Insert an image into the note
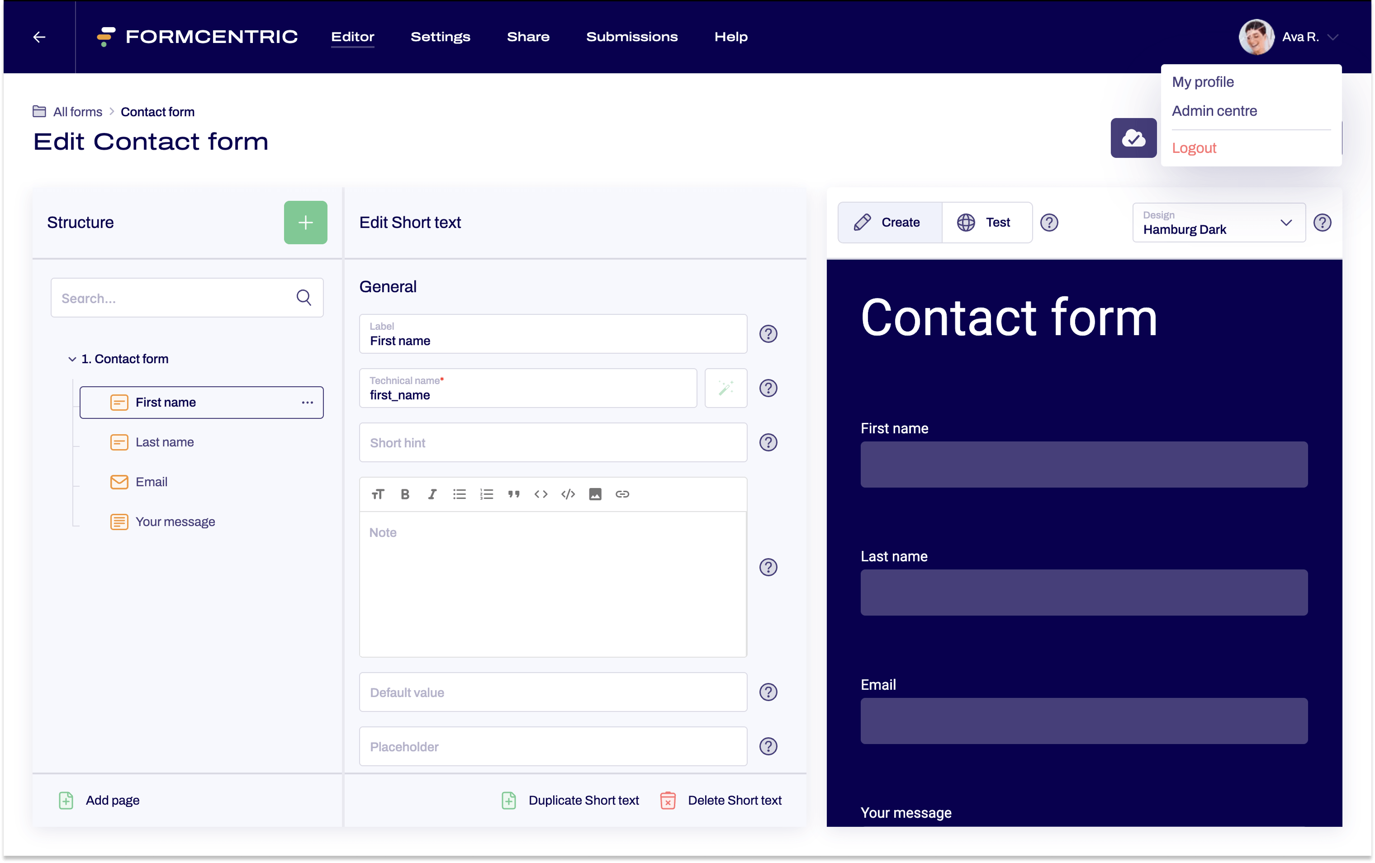The height and width of the screenshot is (863, 1375). [595, 494]
